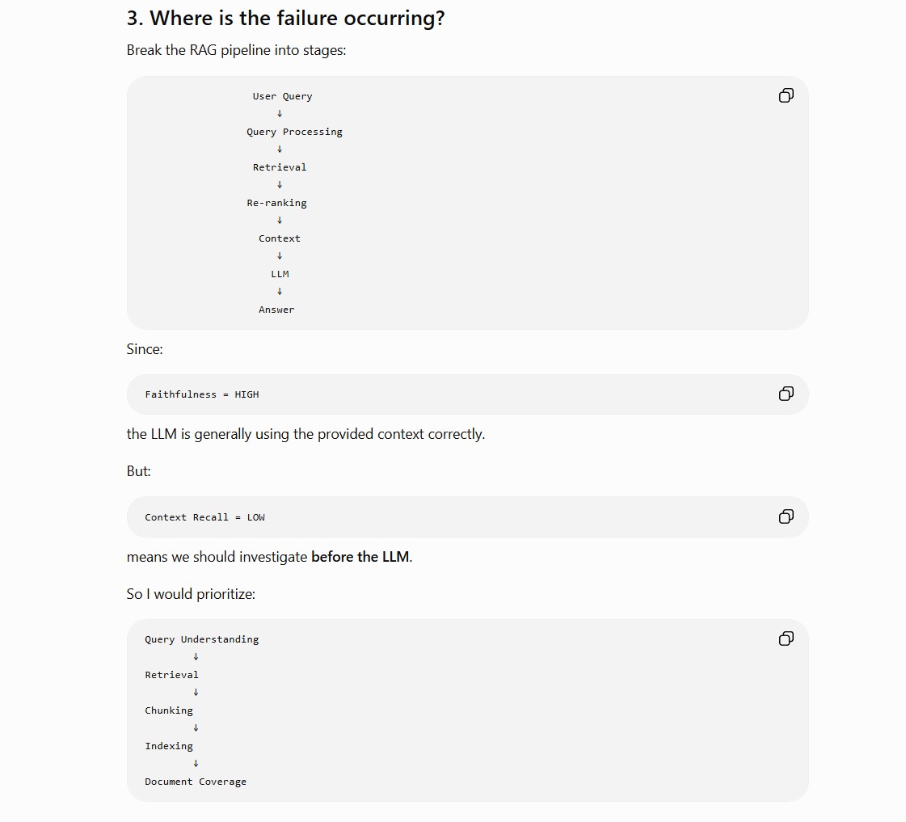Click the 'Break the RAG pipeline into stages' sentence

coord(236,50)
